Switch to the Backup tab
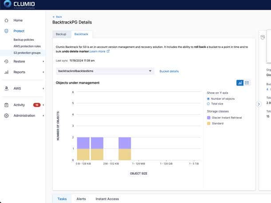The image size is (271, 203). 61,34
